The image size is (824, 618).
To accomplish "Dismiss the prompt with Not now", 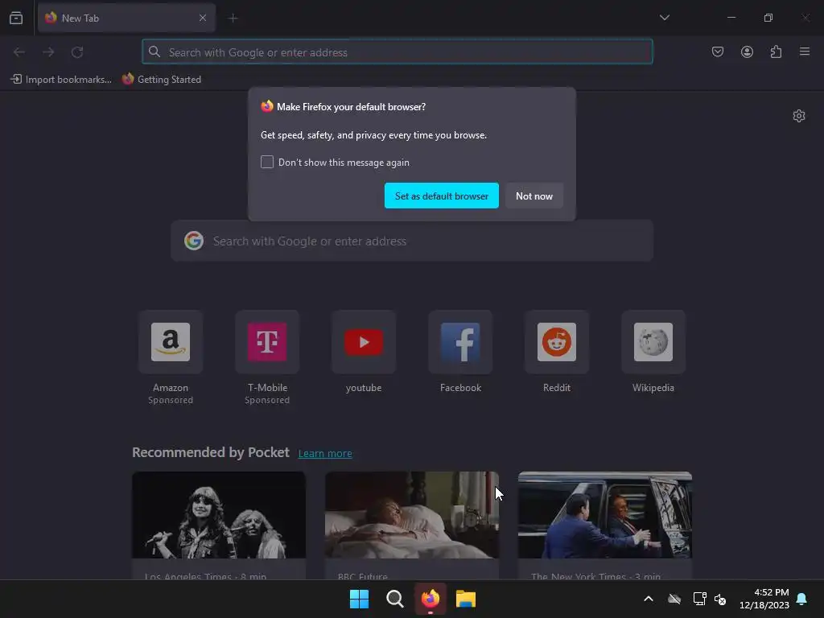I will tap(534, 196).
